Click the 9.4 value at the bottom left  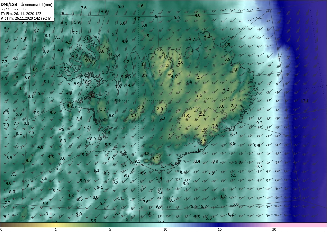point(49,214)
